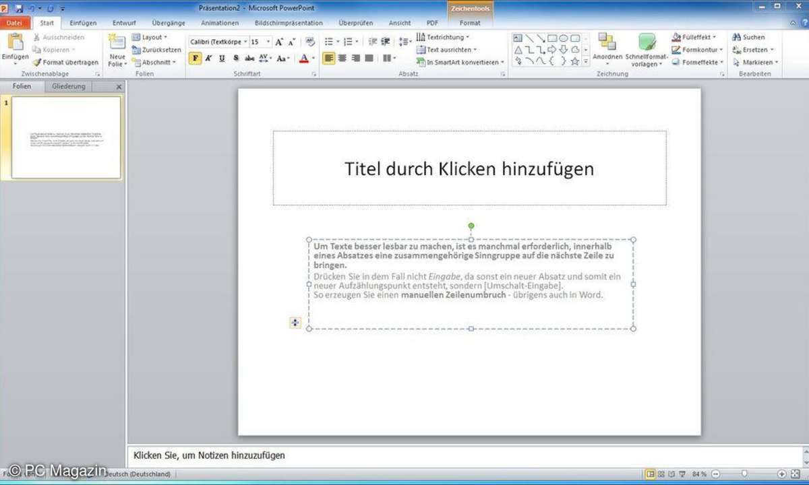
Task: Toggle strikethrough abc button
Action: click(249, 58)
